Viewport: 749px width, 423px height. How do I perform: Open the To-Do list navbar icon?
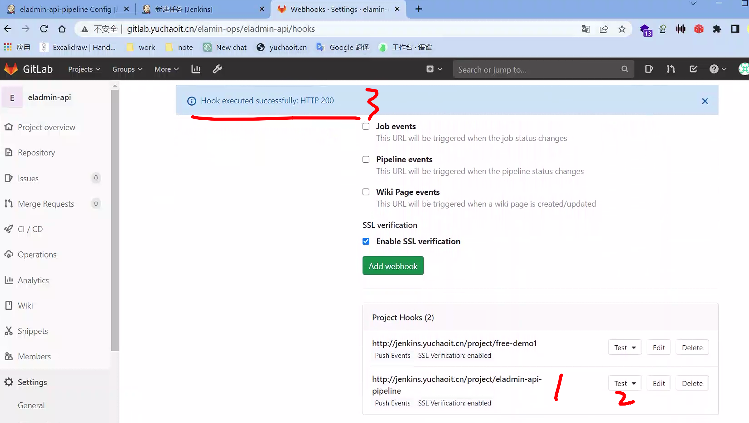[693, 69]
